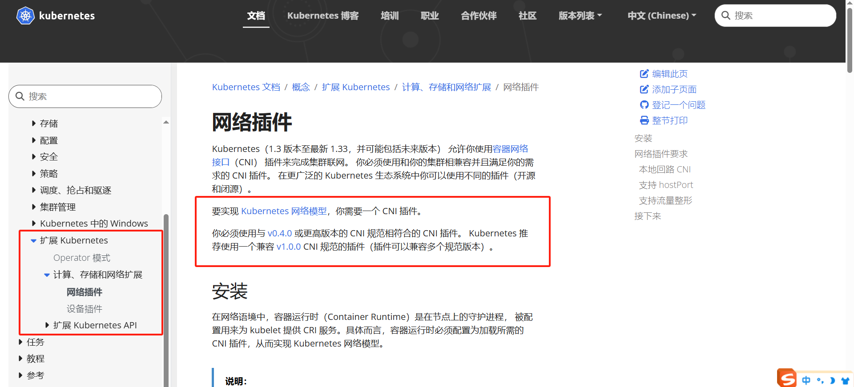The height and width of the screenshot is (387, 854).
Task: Open the 中文 (Chinese) language dropdown
Action: click(x=662, y=16)
